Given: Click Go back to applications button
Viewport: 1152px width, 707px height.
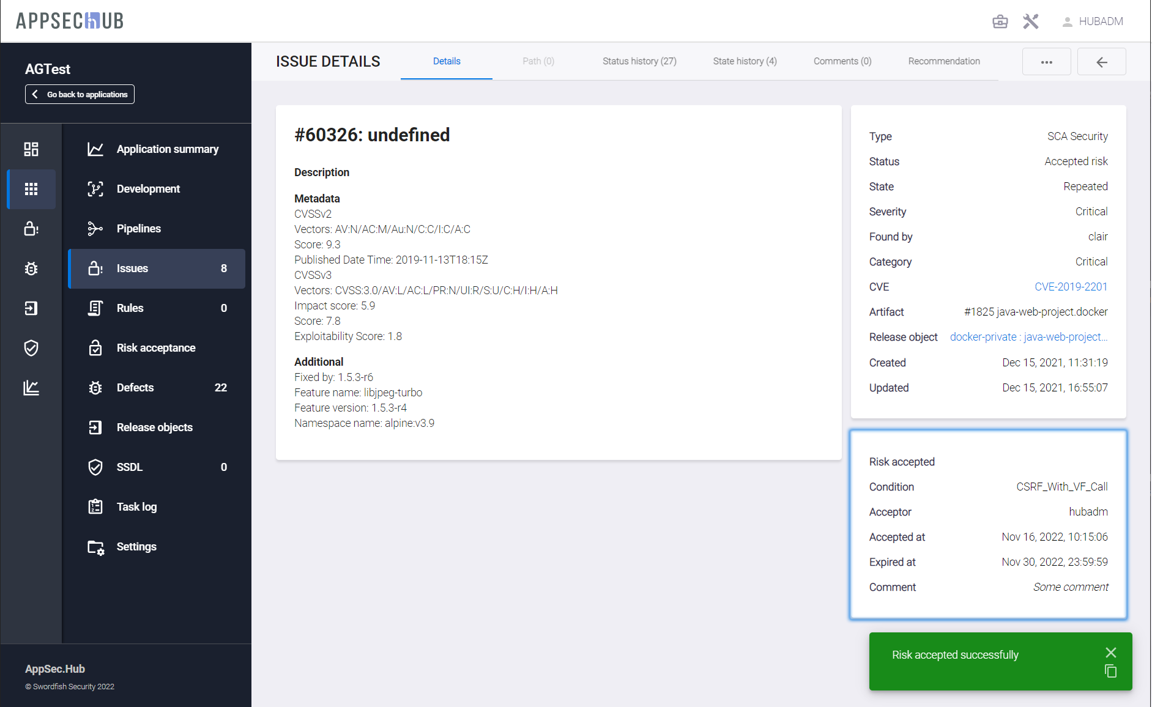Looking at the screenshot, I should [80, 94].
